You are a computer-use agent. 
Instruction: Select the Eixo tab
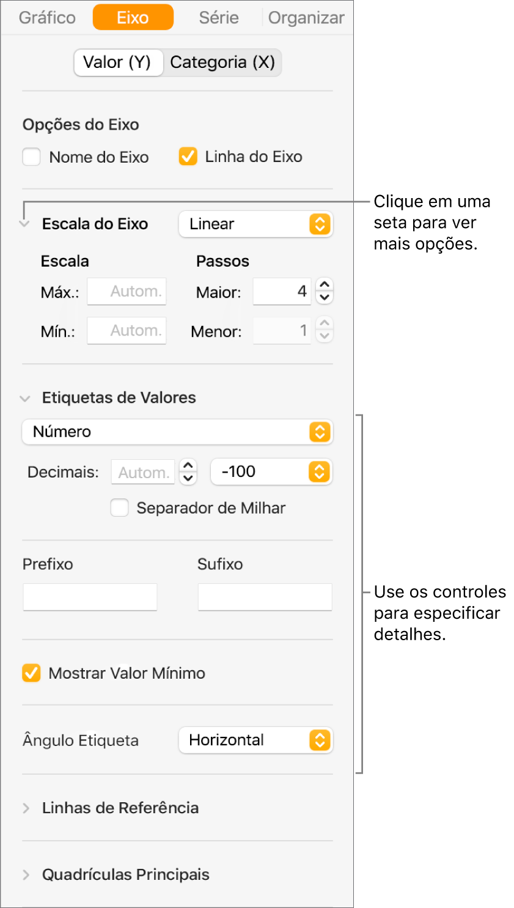133,17
